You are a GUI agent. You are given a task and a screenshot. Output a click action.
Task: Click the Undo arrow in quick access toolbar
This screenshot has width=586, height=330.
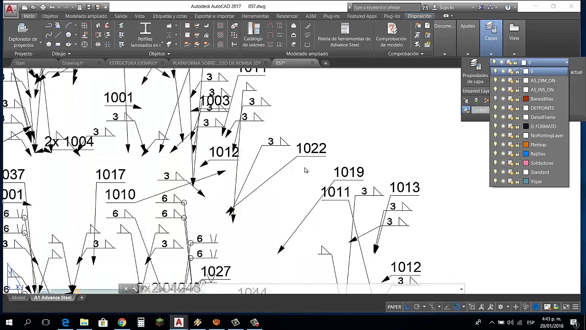tap(53, 7)
